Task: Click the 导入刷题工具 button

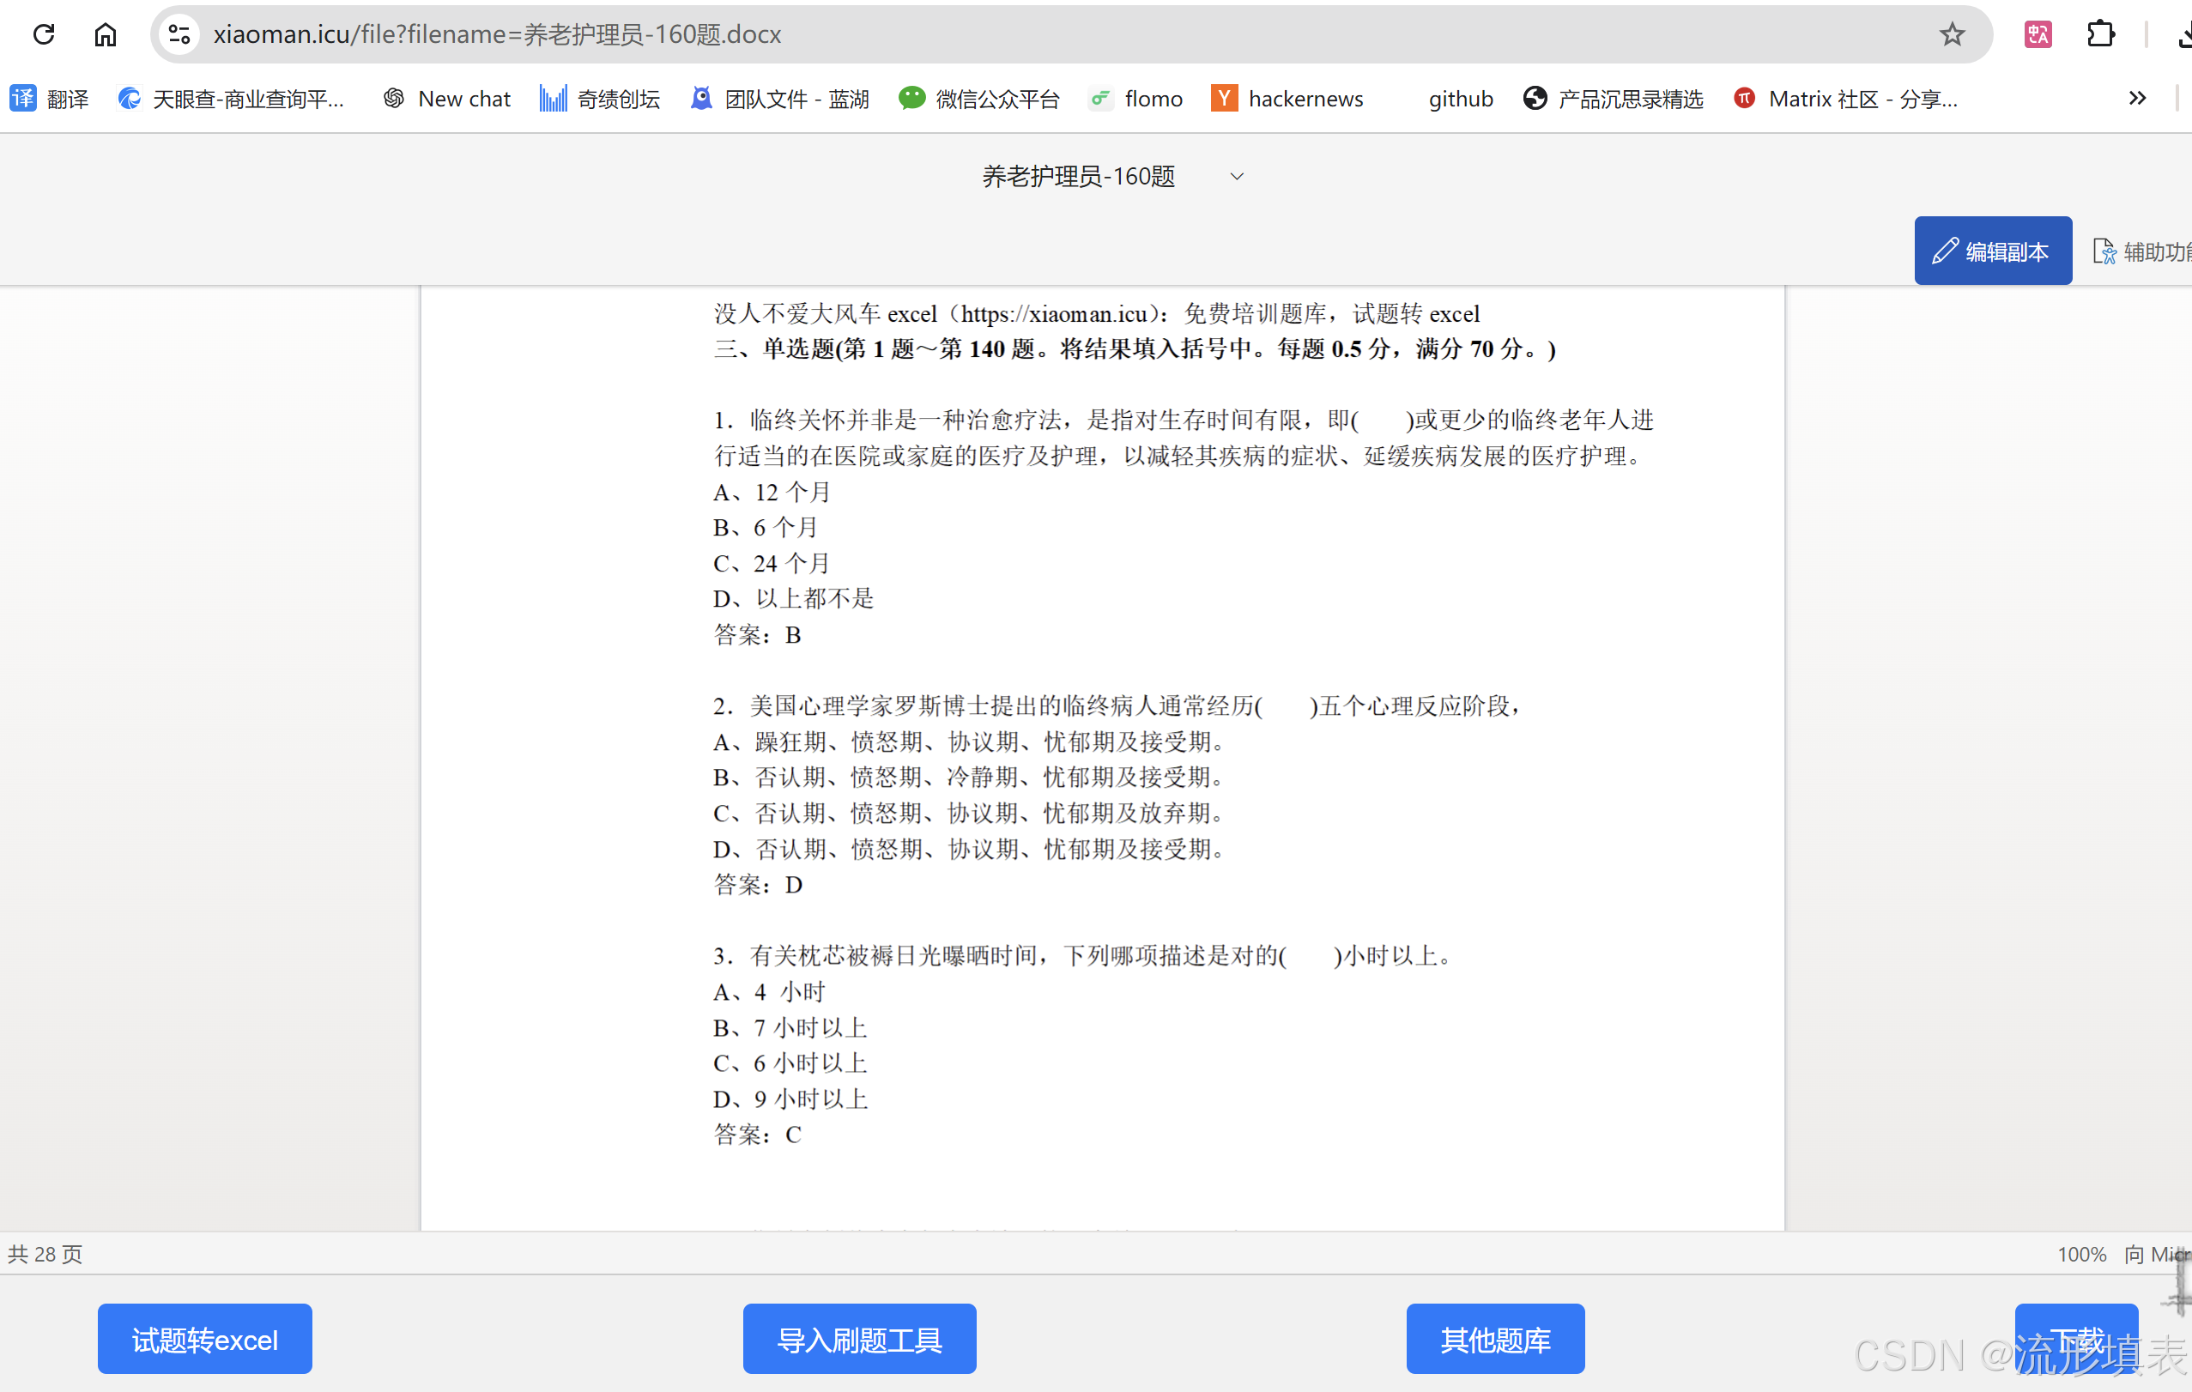Action: 859,1339
